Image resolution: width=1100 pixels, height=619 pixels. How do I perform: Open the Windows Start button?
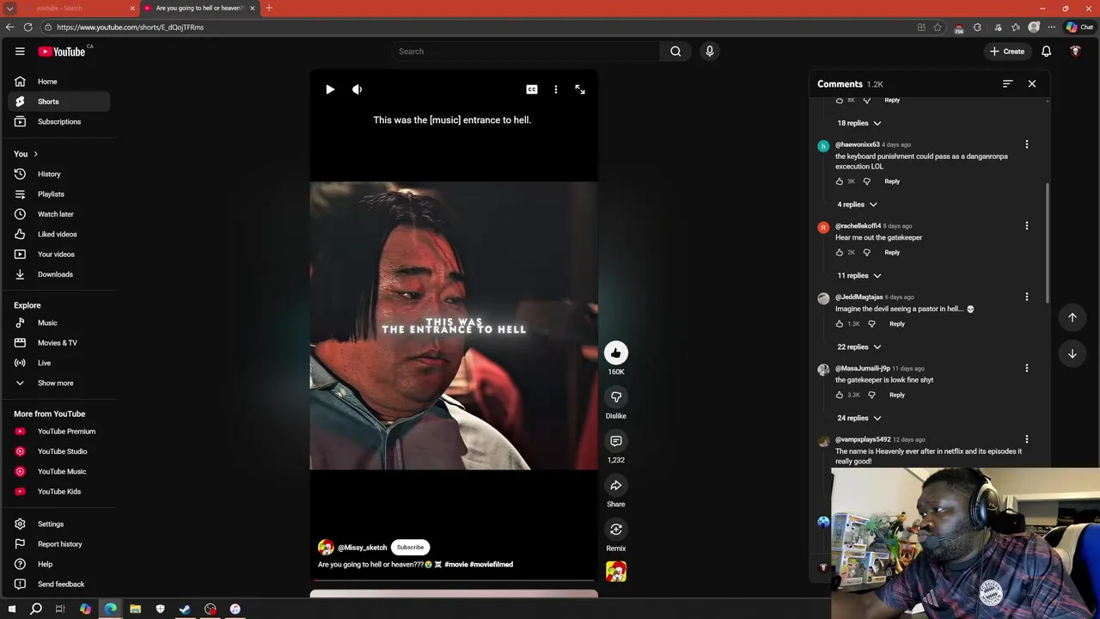(x=11, y=609)
